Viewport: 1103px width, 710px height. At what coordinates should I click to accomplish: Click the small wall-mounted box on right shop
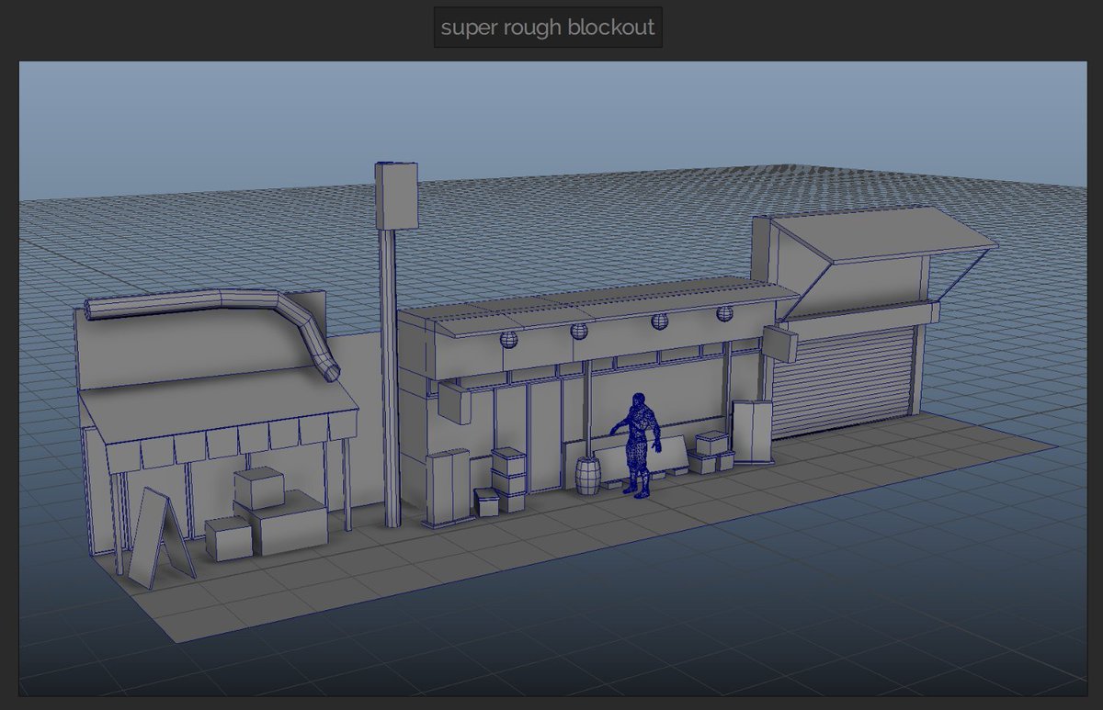779,344
